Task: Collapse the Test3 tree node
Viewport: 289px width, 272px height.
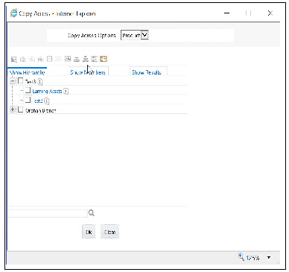Action: [13, 80]
